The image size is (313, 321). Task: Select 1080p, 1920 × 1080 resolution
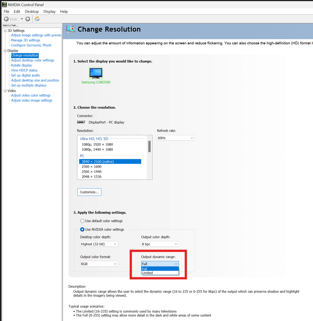[97, 144]
